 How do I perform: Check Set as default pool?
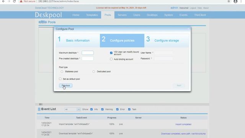tap(60, 79)
